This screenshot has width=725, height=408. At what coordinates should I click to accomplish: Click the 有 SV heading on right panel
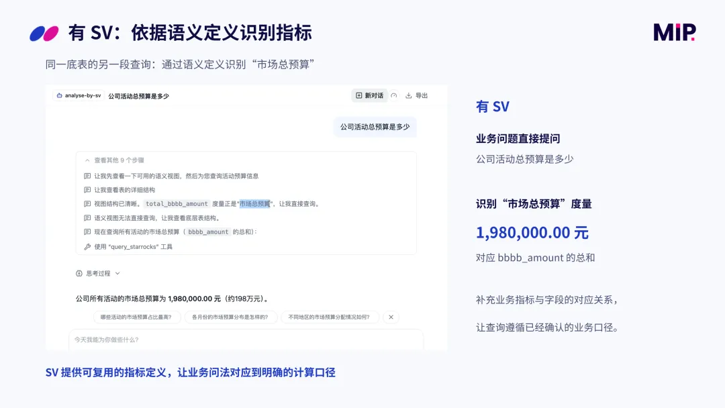tap(493, 107)
